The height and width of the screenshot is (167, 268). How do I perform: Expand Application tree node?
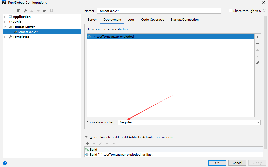pyautogui.click(x=5, y=17)
